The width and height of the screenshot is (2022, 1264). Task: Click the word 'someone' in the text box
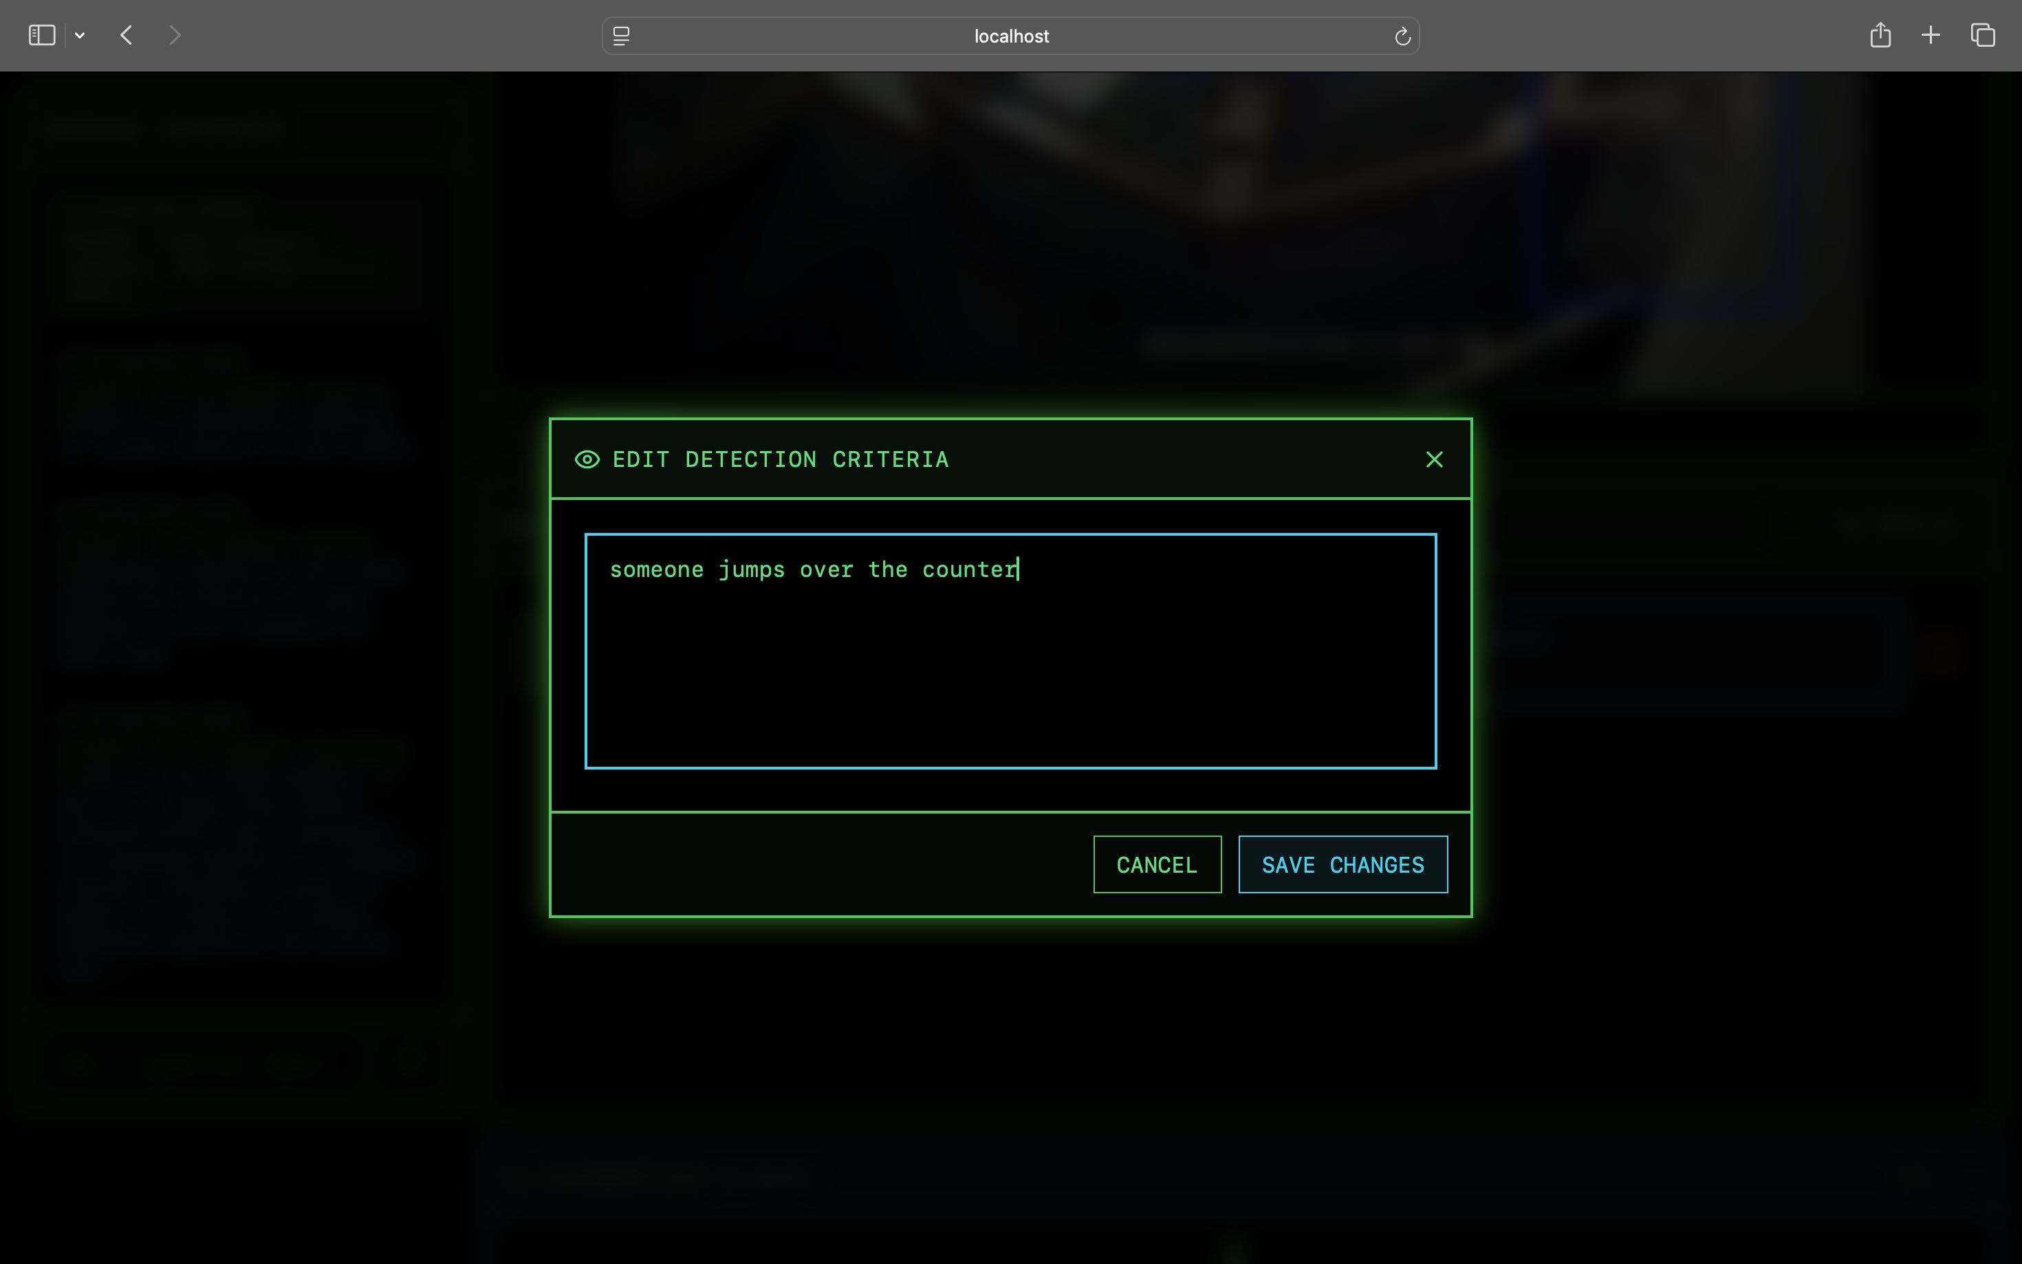coord(656,570)
